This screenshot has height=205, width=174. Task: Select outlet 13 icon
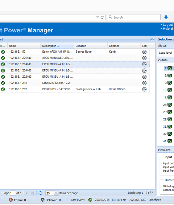pos(170,90)
